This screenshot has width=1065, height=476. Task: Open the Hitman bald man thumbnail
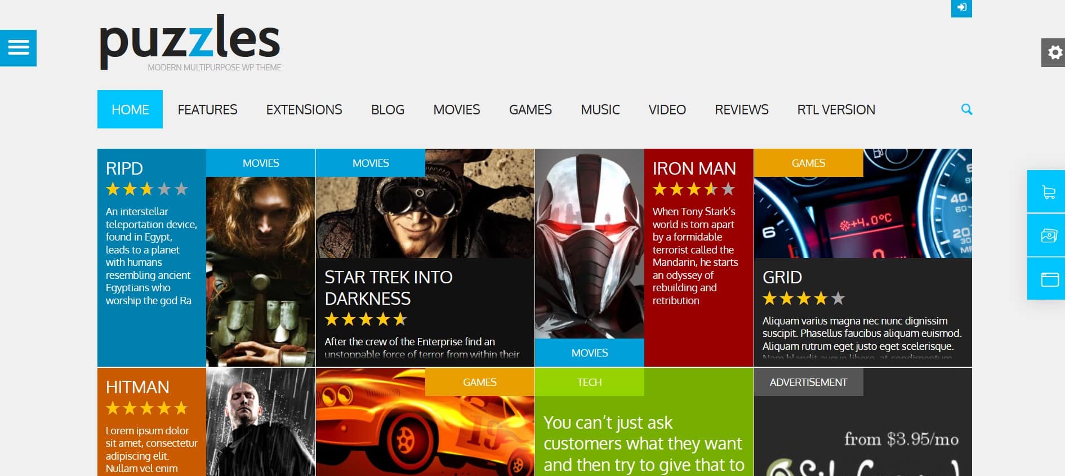click(261, 422)
